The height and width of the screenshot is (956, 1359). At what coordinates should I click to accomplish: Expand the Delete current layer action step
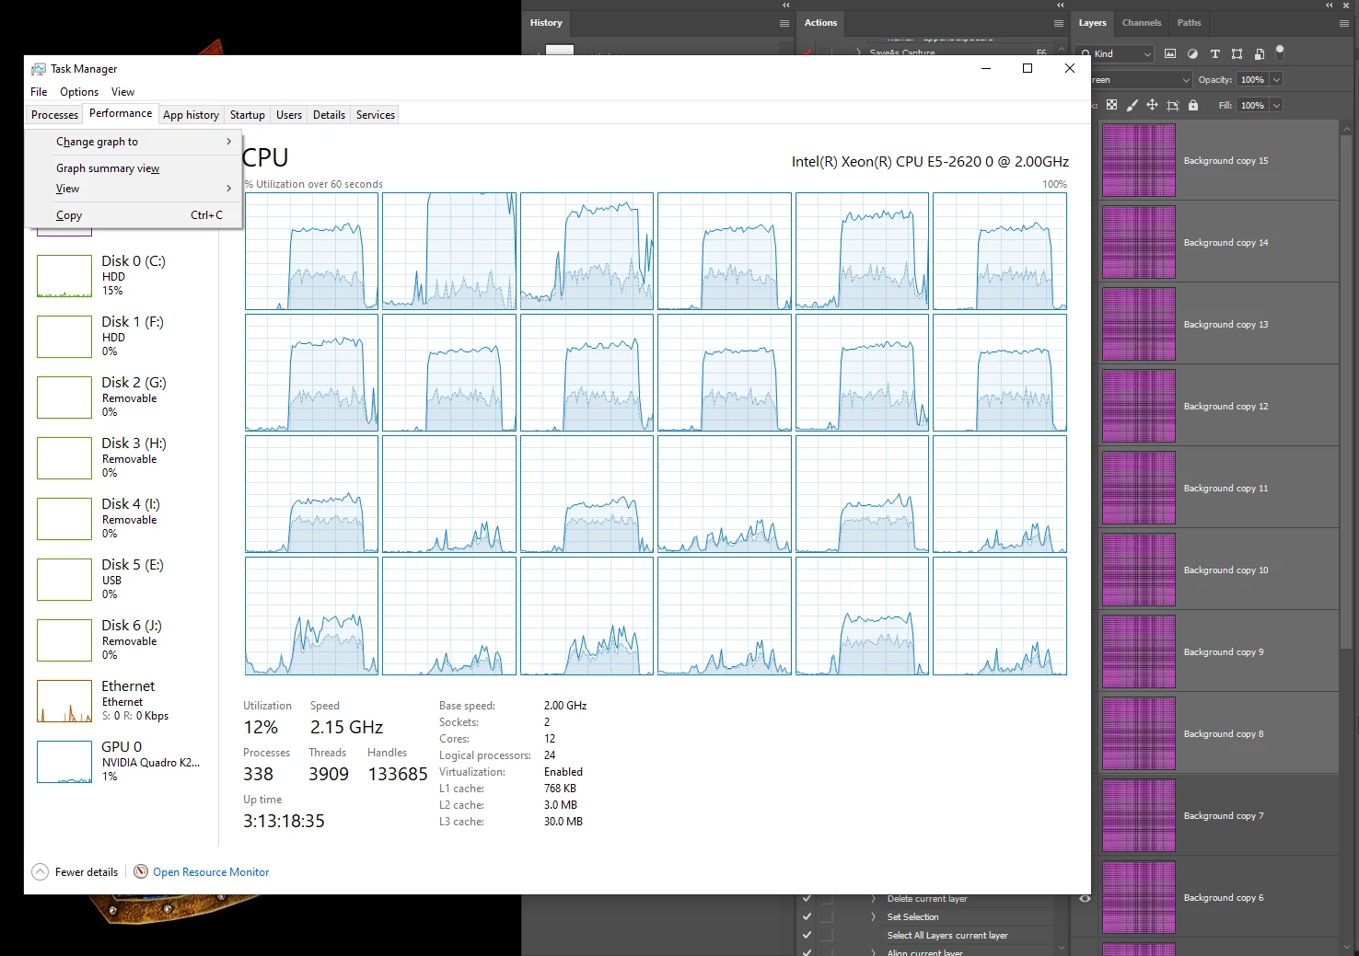pos(873,899)
